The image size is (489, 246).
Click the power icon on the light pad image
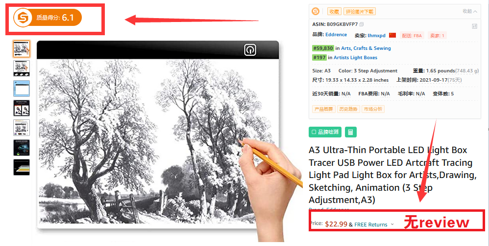coord(250,50)
